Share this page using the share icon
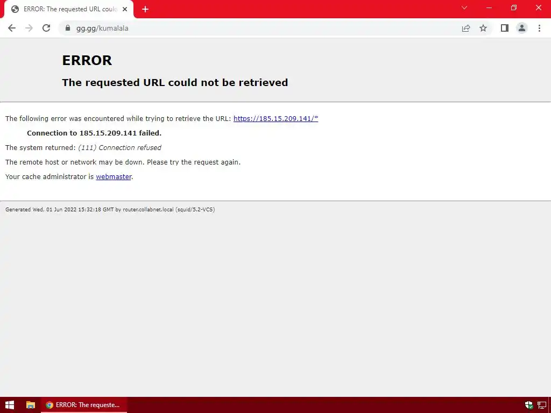 tap(466, 28)
